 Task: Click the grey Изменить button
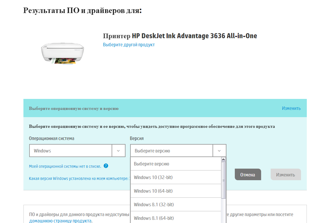286,175
